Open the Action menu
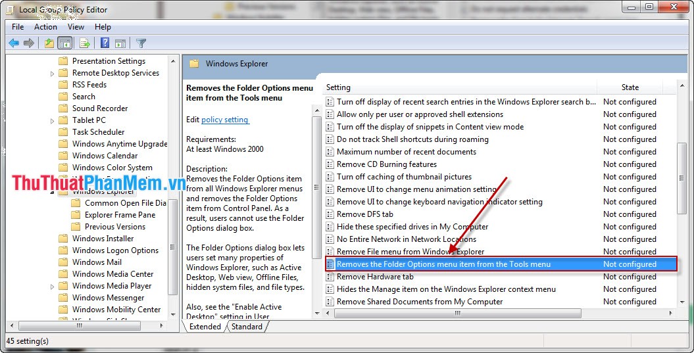 point(45,27)
